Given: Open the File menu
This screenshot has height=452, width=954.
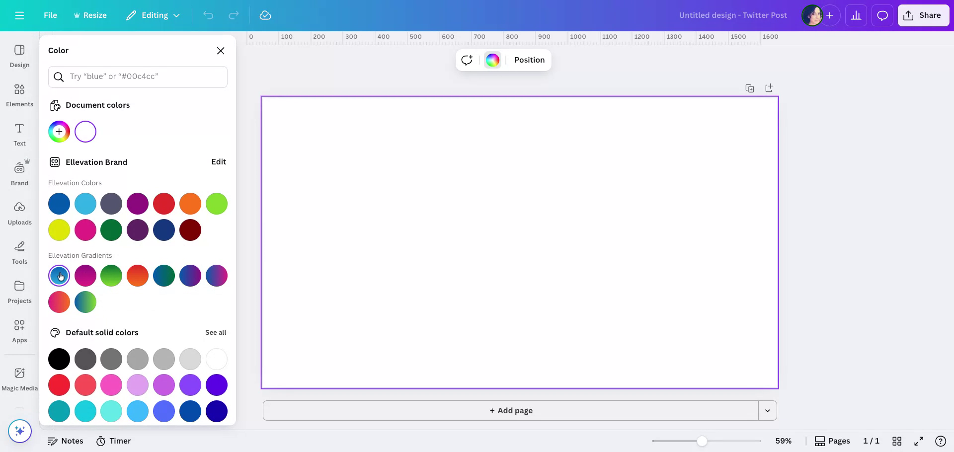Looking at the screenshot, I should point(50,15).
